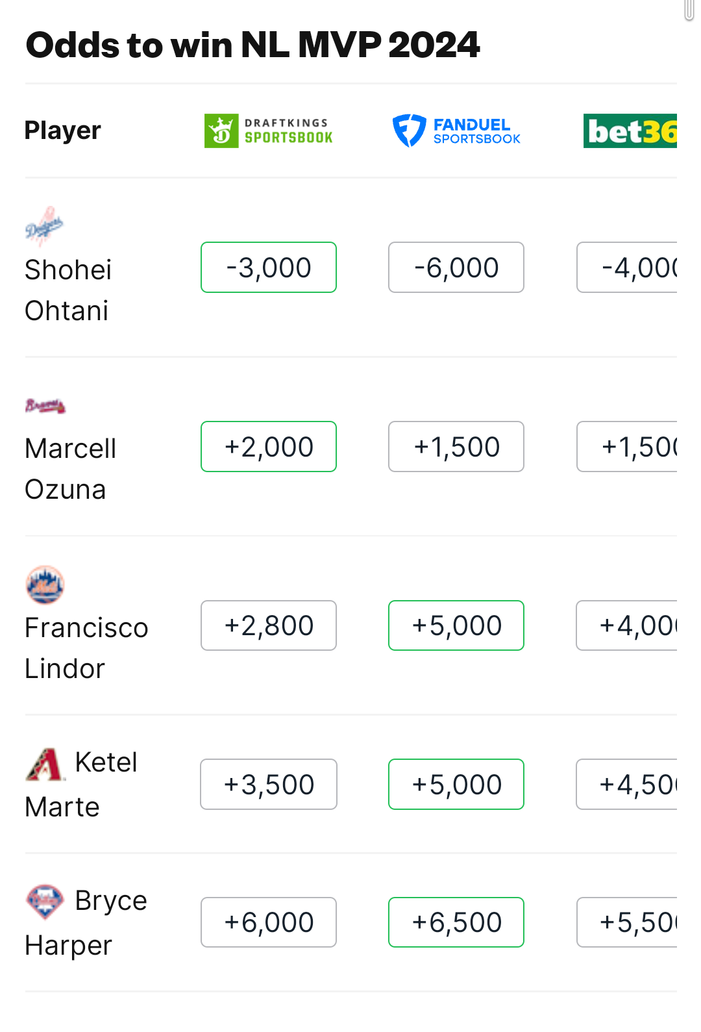
Task: Select Ohtani's -6,000 FanDuel odds
Action: 456,268
